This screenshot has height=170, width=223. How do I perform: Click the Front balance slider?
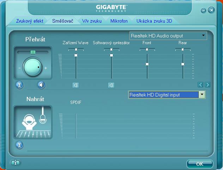click(147, 49)
